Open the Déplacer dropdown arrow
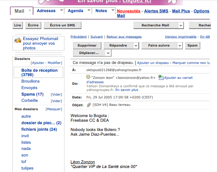217x172 pixels. click(x=108, y=53)
